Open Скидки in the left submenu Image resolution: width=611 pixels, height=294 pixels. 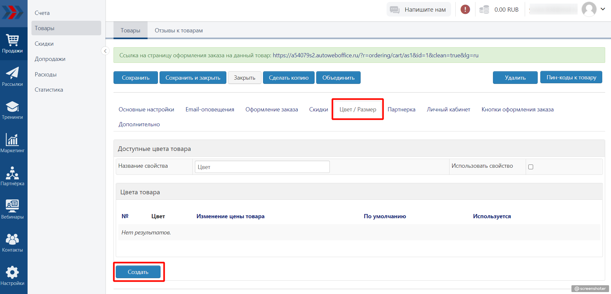click(44, 44)
